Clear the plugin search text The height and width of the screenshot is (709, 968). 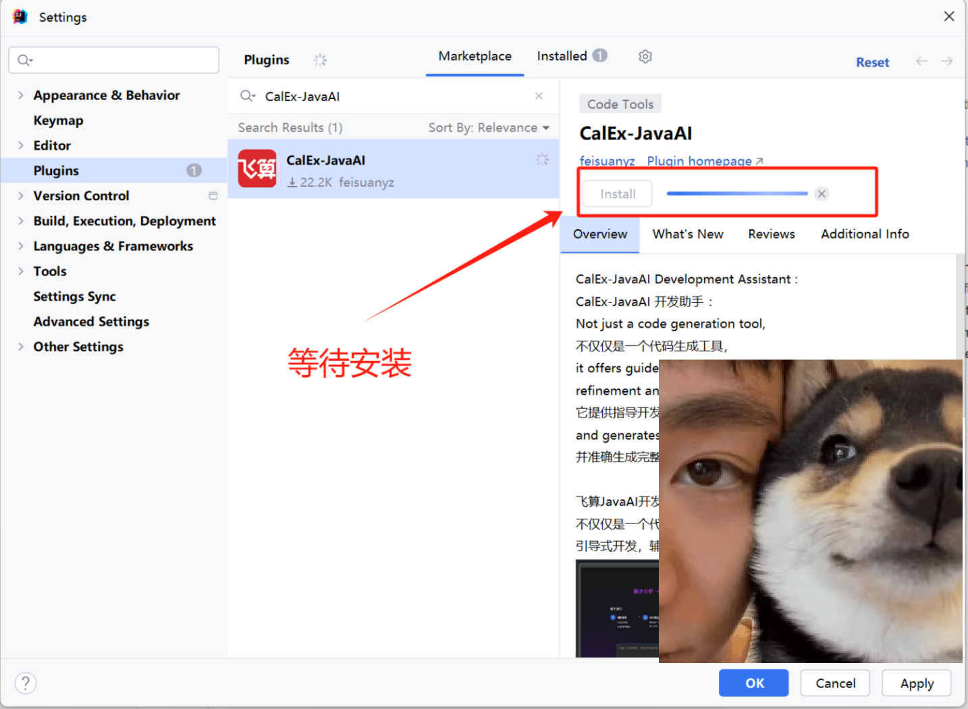pyautogui.click(x=539, y=96)
